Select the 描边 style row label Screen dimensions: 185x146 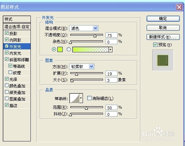click(13, 105)
